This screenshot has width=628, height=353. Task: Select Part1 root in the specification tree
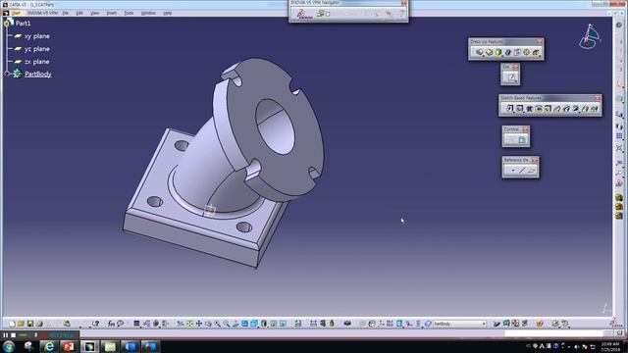(x=23, y=24)
